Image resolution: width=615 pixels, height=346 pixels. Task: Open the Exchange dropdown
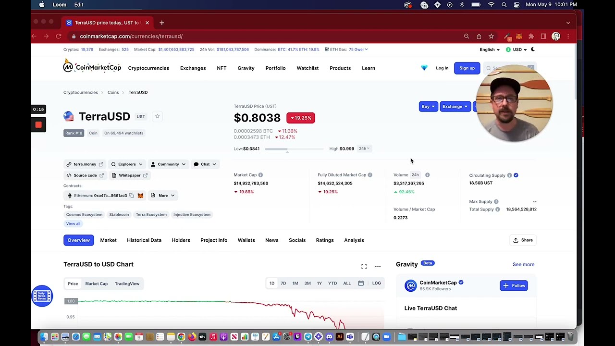click(455, 106)
